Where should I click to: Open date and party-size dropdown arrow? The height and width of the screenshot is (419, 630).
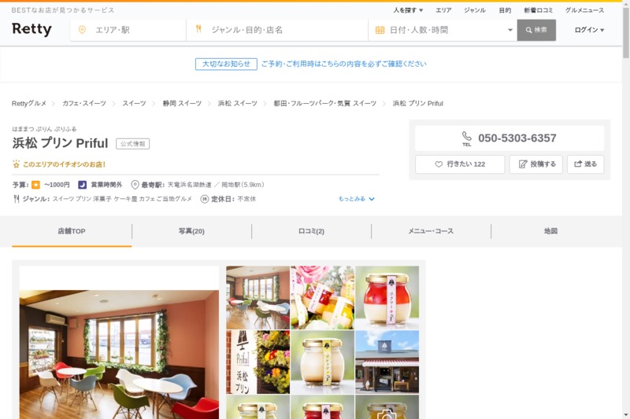point(510,31)
